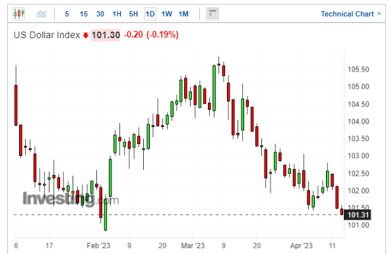Click the 102.50 price axis label

[358, 174]
